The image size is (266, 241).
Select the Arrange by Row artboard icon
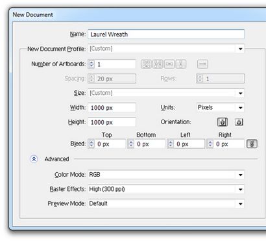[x=169, y=64]
